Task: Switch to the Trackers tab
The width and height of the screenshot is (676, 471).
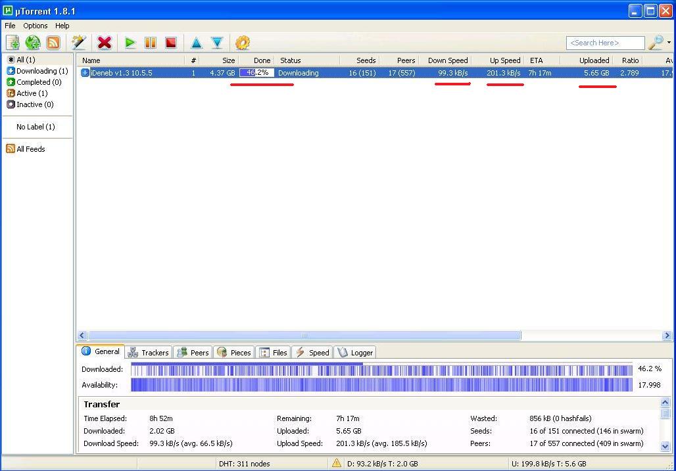Action: 149,353
